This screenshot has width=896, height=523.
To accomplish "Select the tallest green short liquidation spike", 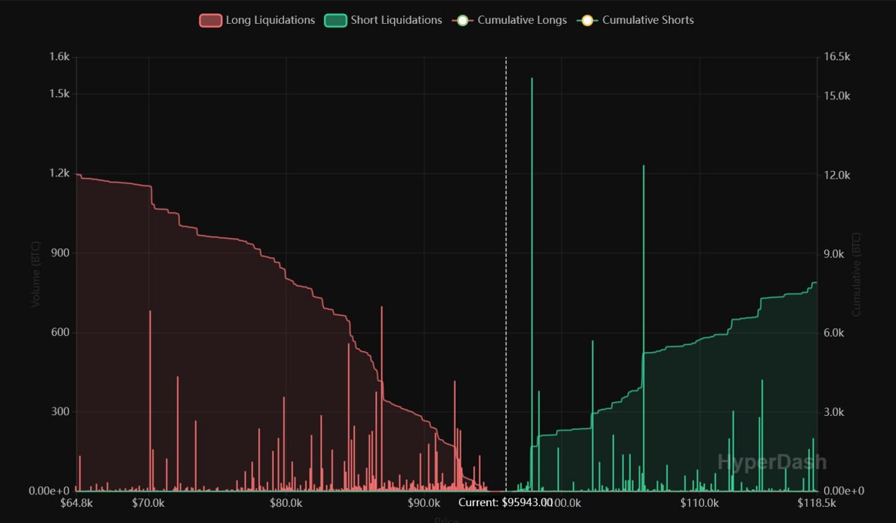I will coord(532,210).
